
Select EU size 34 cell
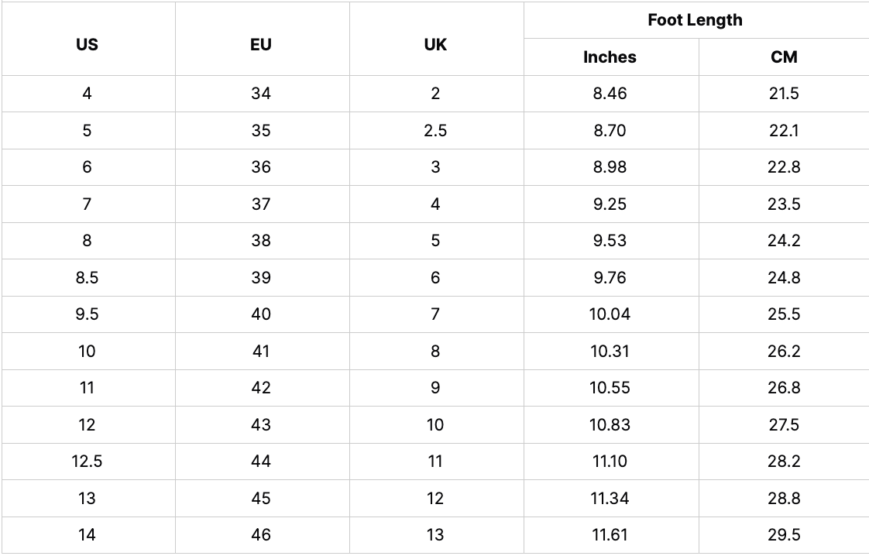261,94
